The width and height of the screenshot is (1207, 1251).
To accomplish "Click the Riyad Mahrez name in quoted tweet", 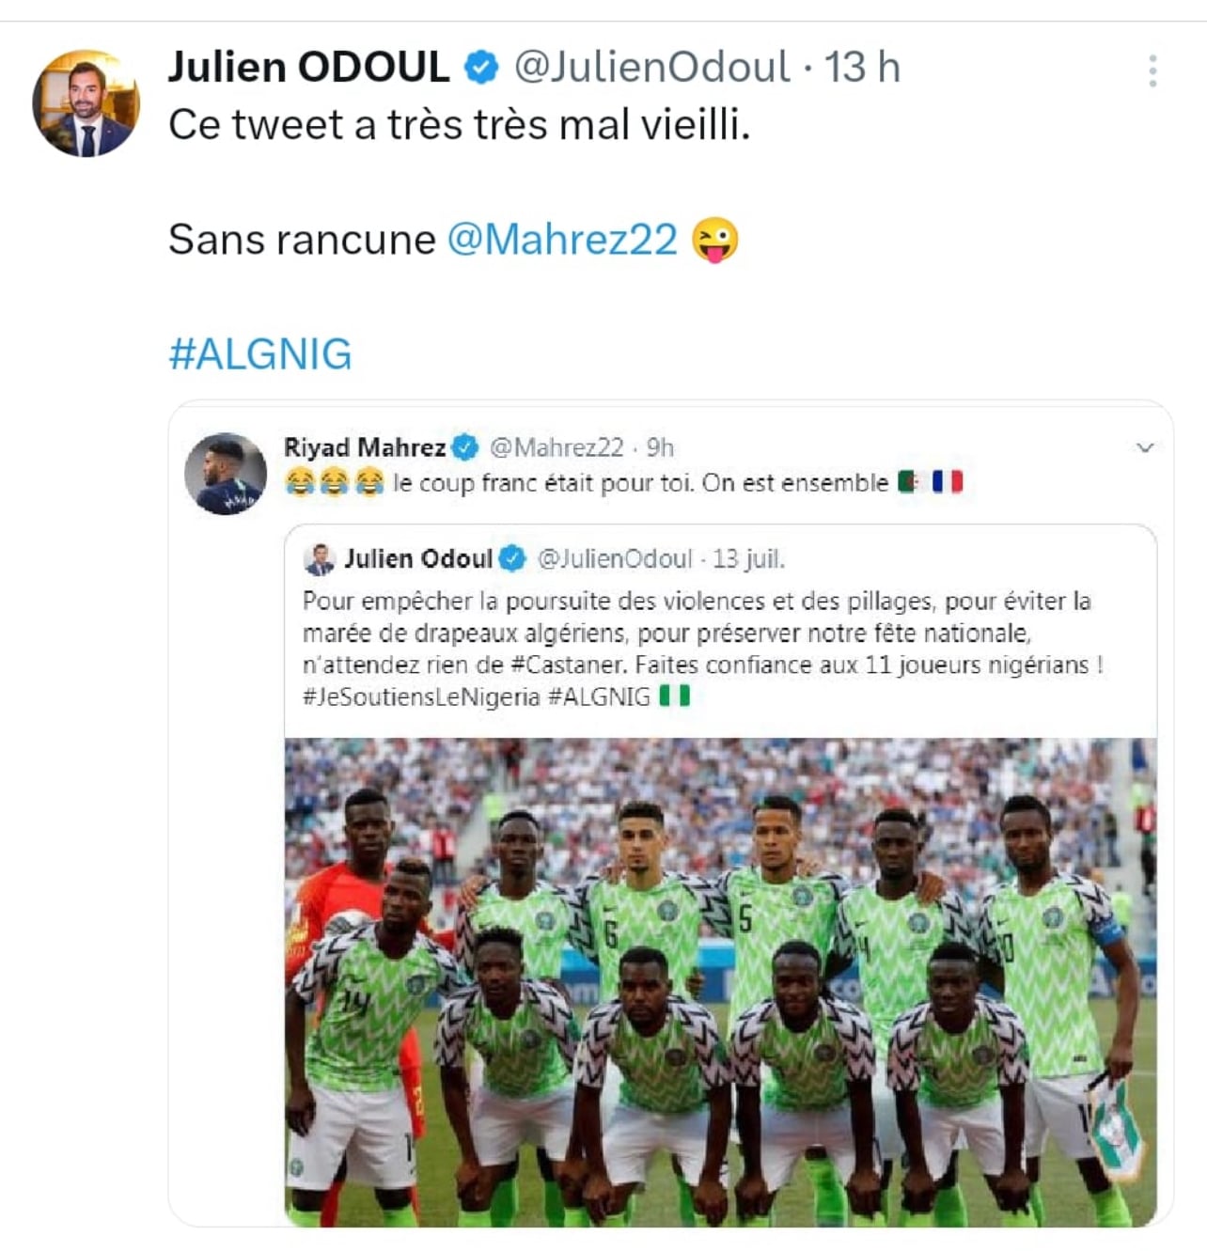I will point(365,447).
